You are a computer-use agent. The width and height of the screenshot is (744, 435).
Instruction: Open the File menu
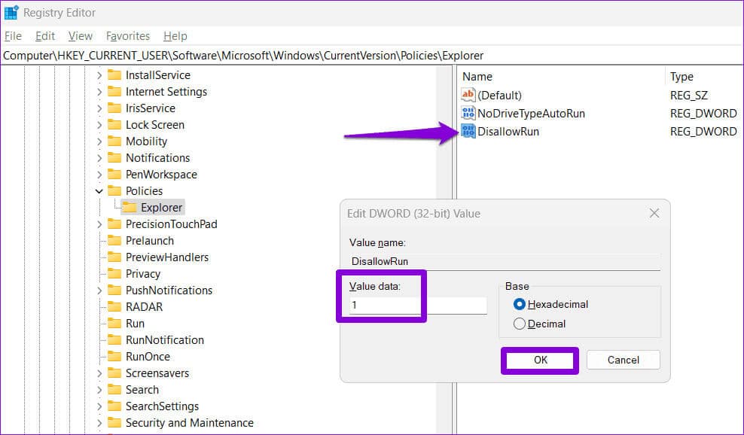click(13, 36)
